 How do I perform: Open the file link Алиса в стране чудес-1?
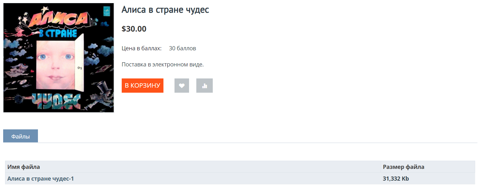point(40,179)
